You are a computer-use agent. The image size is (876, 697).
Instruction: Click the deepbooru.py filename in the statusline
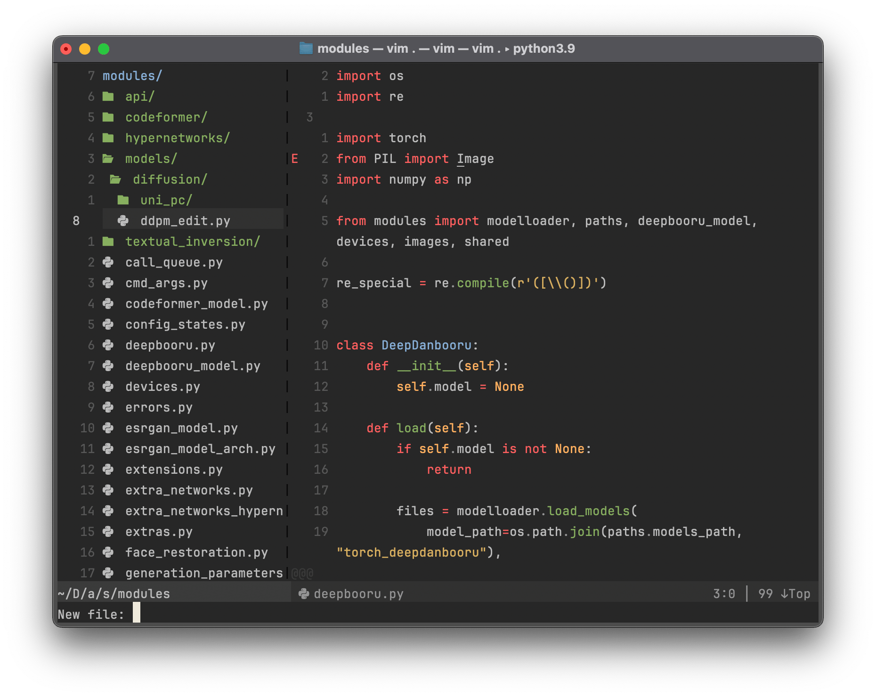[x=358, y=594]
